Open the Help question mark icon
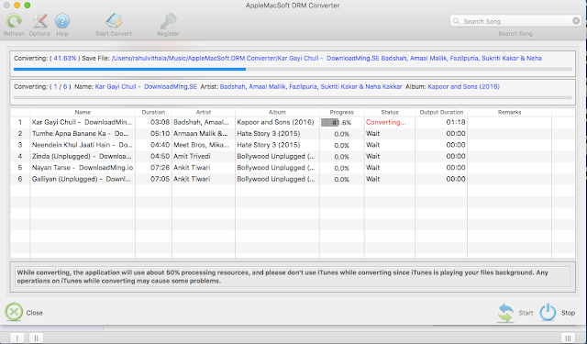 (62, 21)
